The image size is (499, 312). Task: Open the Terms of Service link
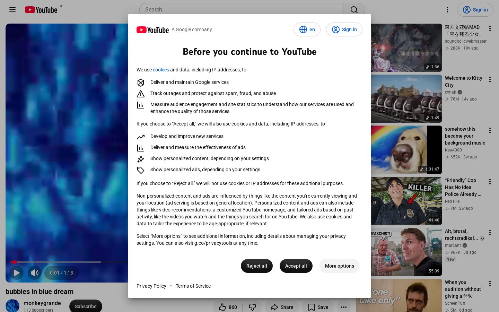pos(193,286)
